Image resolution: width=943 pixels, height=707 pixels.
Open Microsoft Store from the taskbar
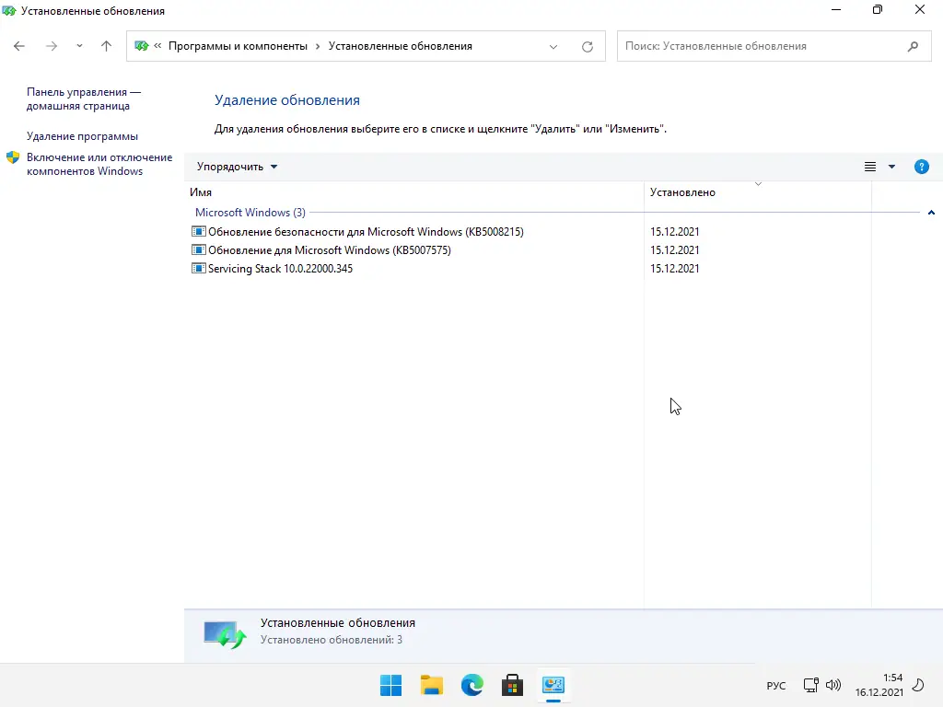(512, 685)
